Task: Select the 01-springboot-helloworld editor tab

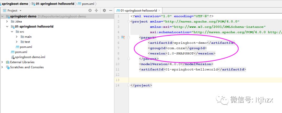Action: [x=138, y=11]
